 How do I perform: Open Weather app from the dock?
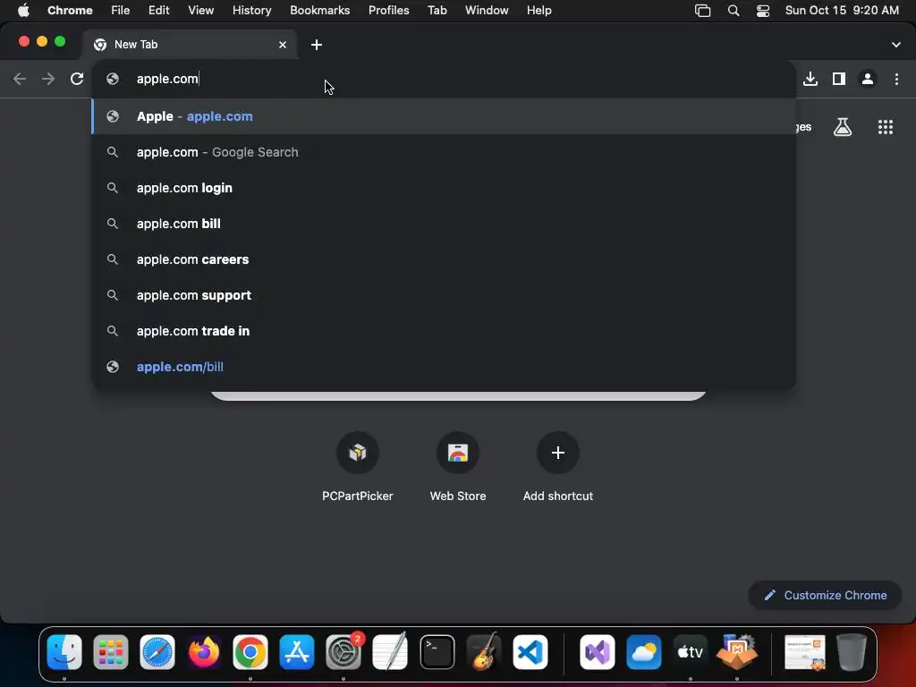click(644, 652)
